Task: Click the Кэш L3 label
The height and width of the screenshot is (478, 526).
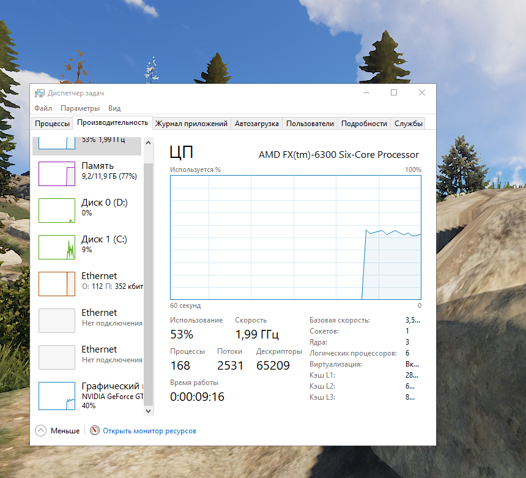Action: [x=322, y=397]
